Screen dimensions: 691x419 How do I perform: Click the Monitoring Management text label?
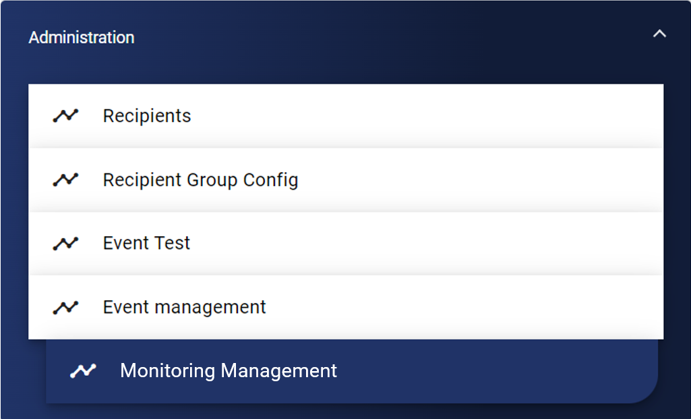click(x=229, y=371)
